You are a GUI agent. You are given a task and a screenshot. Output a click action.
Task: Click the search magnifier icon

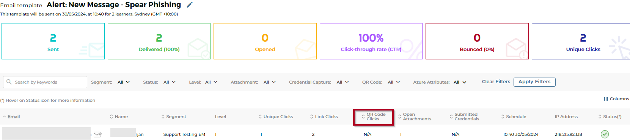coord(9,82)
